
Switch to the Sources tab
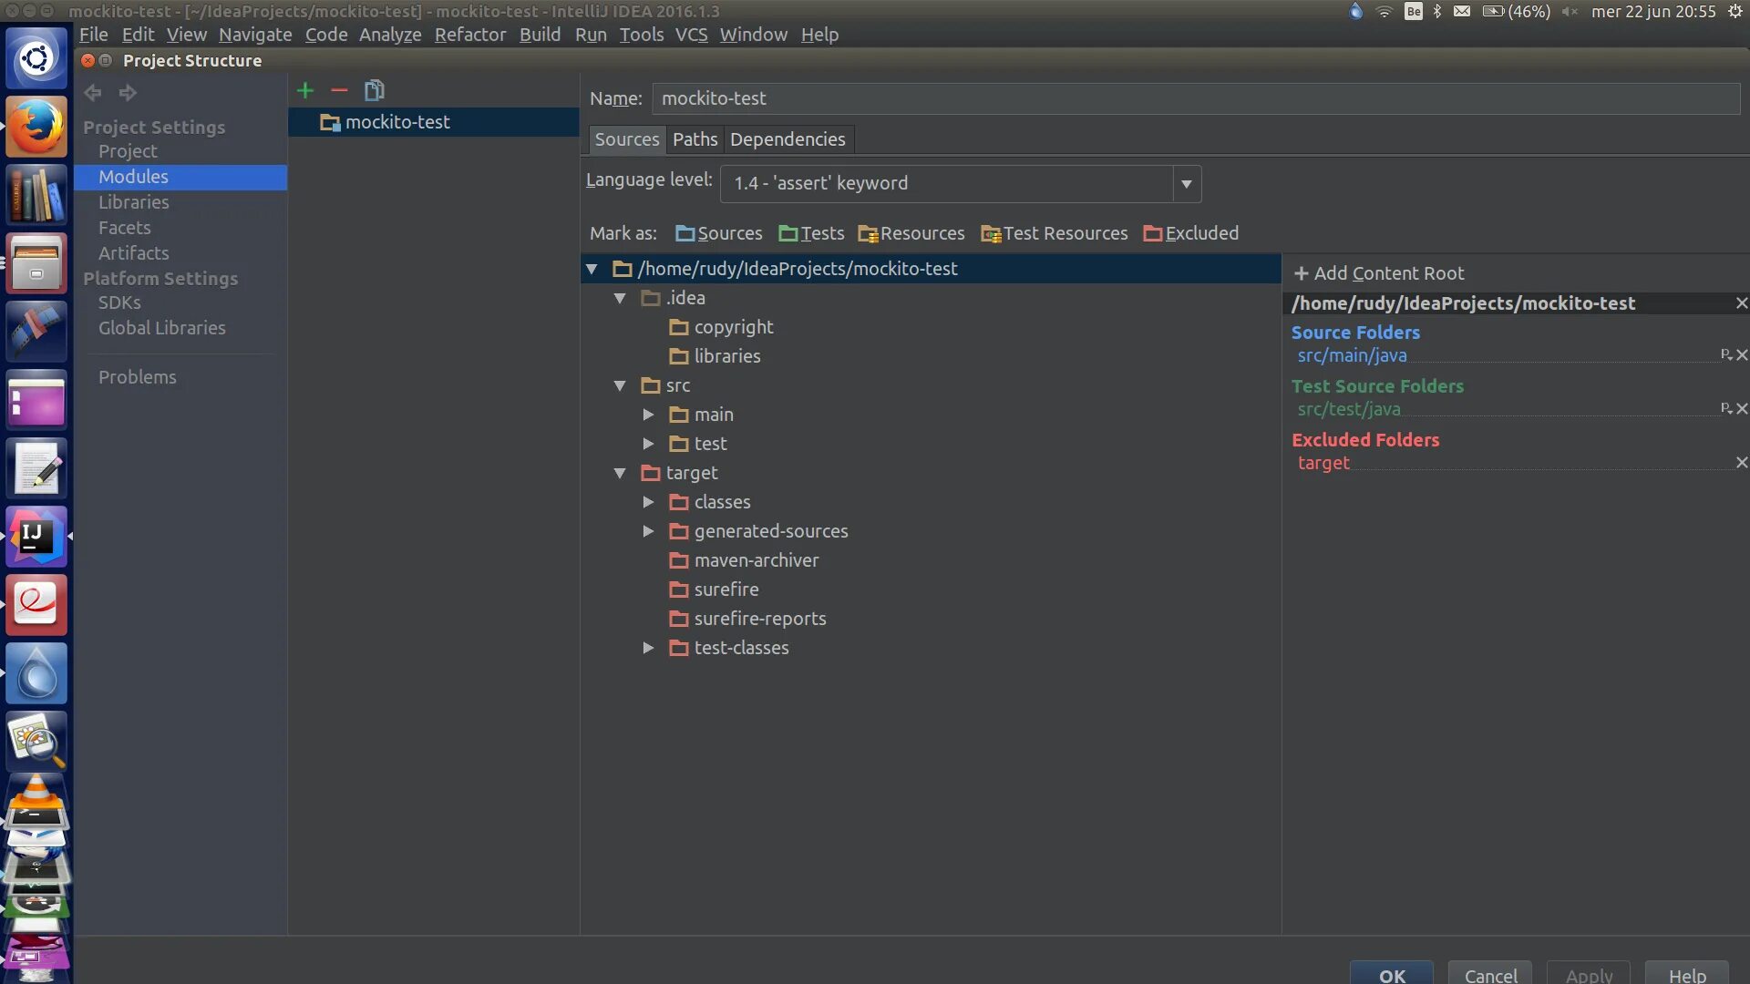tap(627, 139)
